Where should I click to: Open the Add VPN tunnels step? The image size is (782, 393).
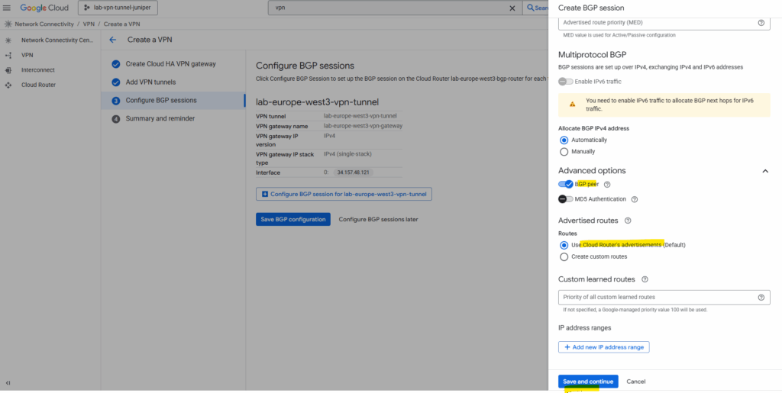(x=150, y=82)
